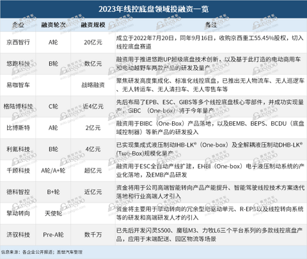Click the note starting 融资用于ESC全自动产线扩建
This screenshot has width=307, height=259.
[210, 170]
